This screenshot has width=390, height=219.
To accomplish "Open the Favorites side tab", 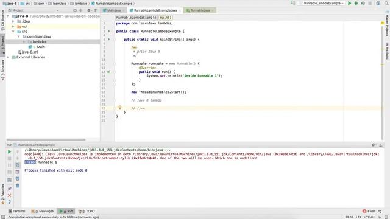I will pos(2,194).
